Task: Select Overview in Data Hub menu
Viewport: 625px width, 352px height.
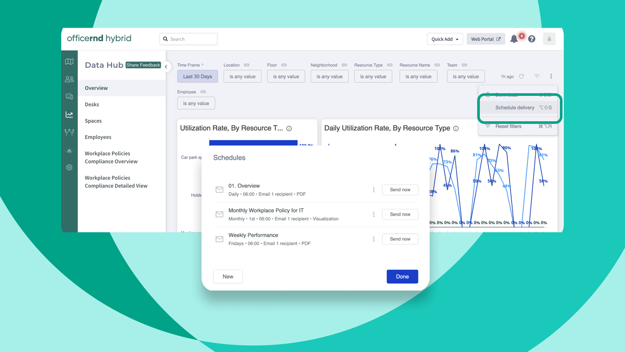Action: tap(122, 88)
